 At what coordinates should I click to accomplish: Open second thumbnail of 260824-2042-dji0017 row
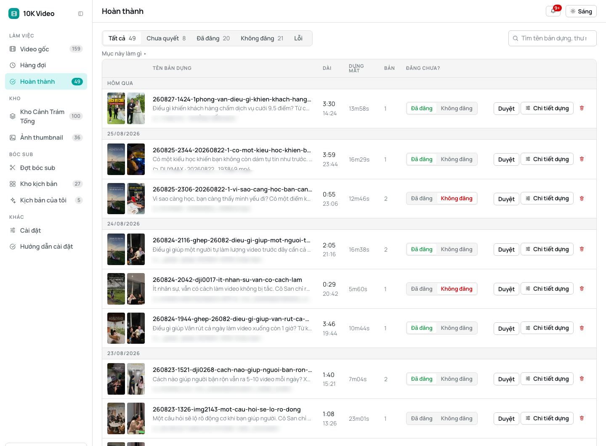[x=136, y=289]
